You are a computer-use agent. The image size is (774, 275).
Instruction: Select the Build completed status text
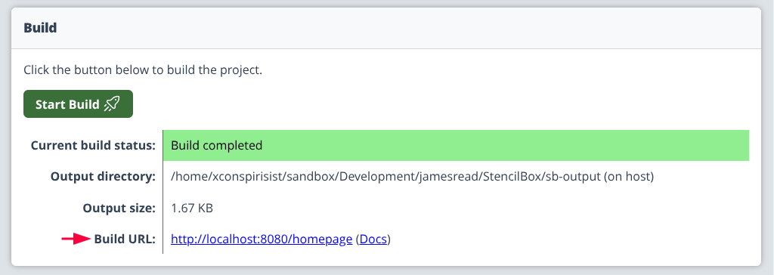pos(217,146)
